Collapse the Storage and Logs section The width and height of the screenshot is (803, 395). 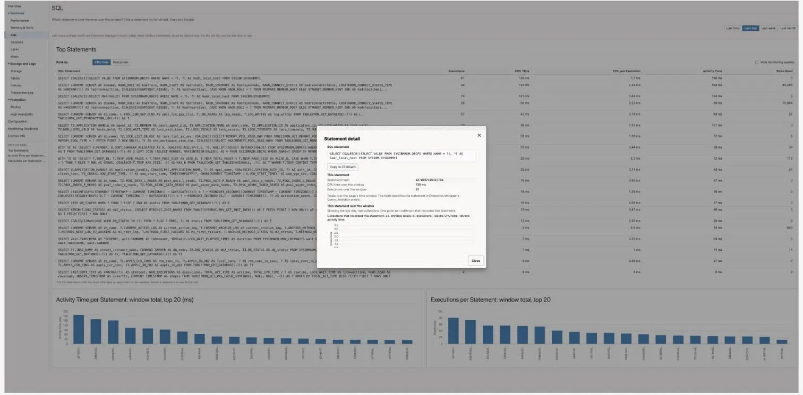click(x=22, y=64)
